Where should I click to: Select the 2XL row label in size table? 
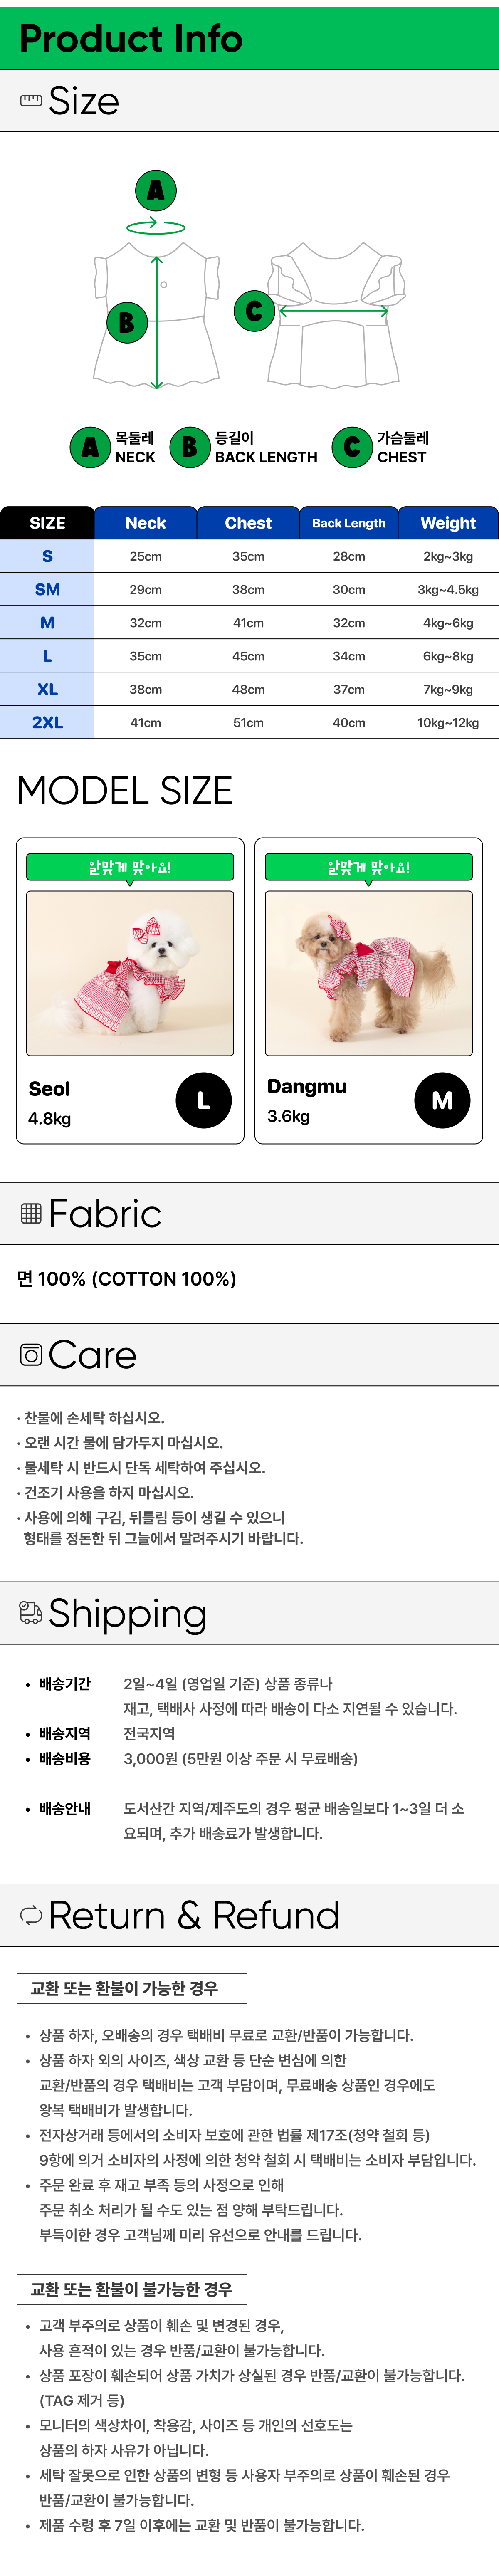click(47, 722)
